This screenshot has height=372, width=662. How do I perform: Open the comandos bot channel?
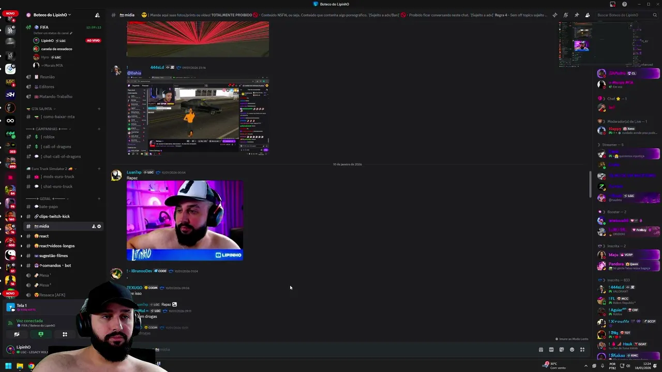(62, 266)
